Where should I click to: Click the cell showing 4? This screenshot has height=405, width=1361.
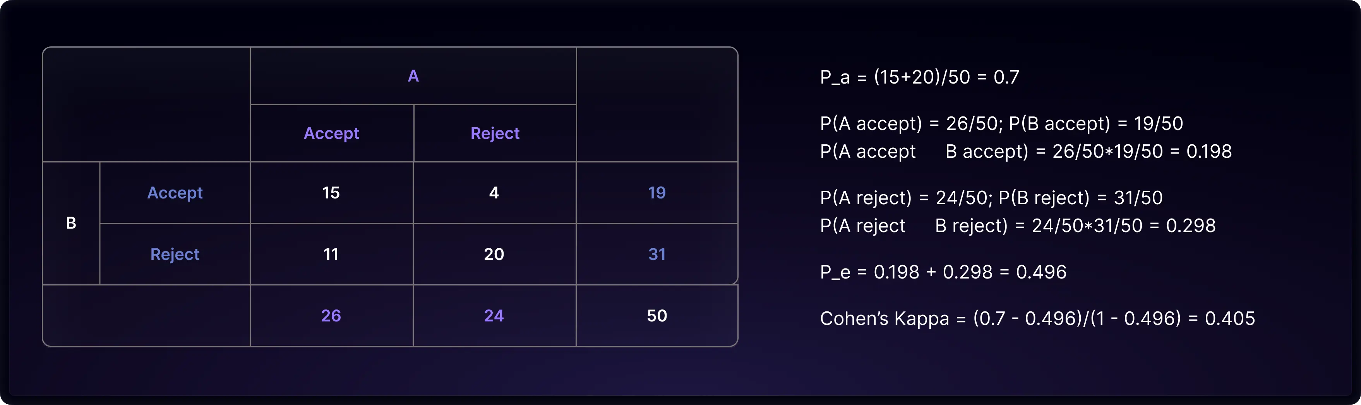494,193
